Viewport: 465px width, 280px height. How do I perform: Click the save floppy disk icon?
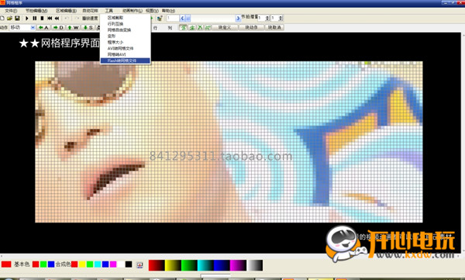(17, 19)
